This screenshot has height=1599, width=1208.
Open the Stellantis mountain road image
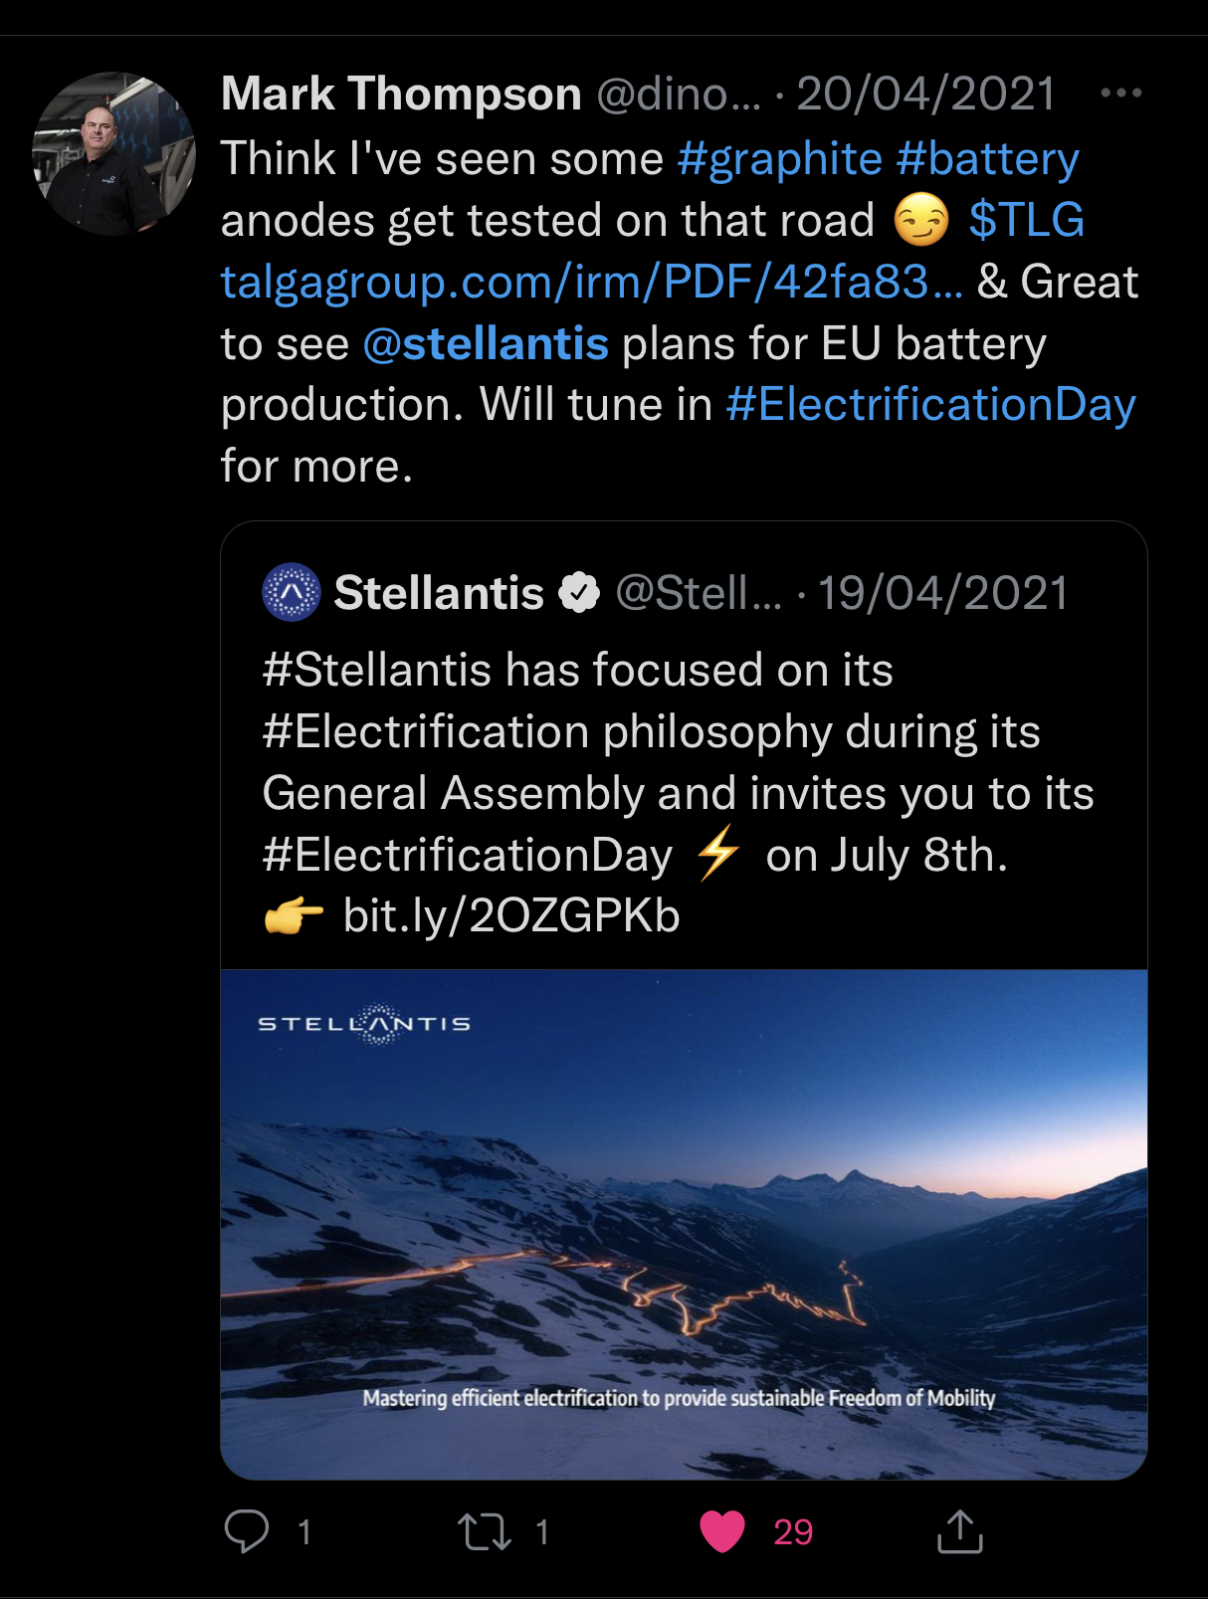coord(684,1224)
